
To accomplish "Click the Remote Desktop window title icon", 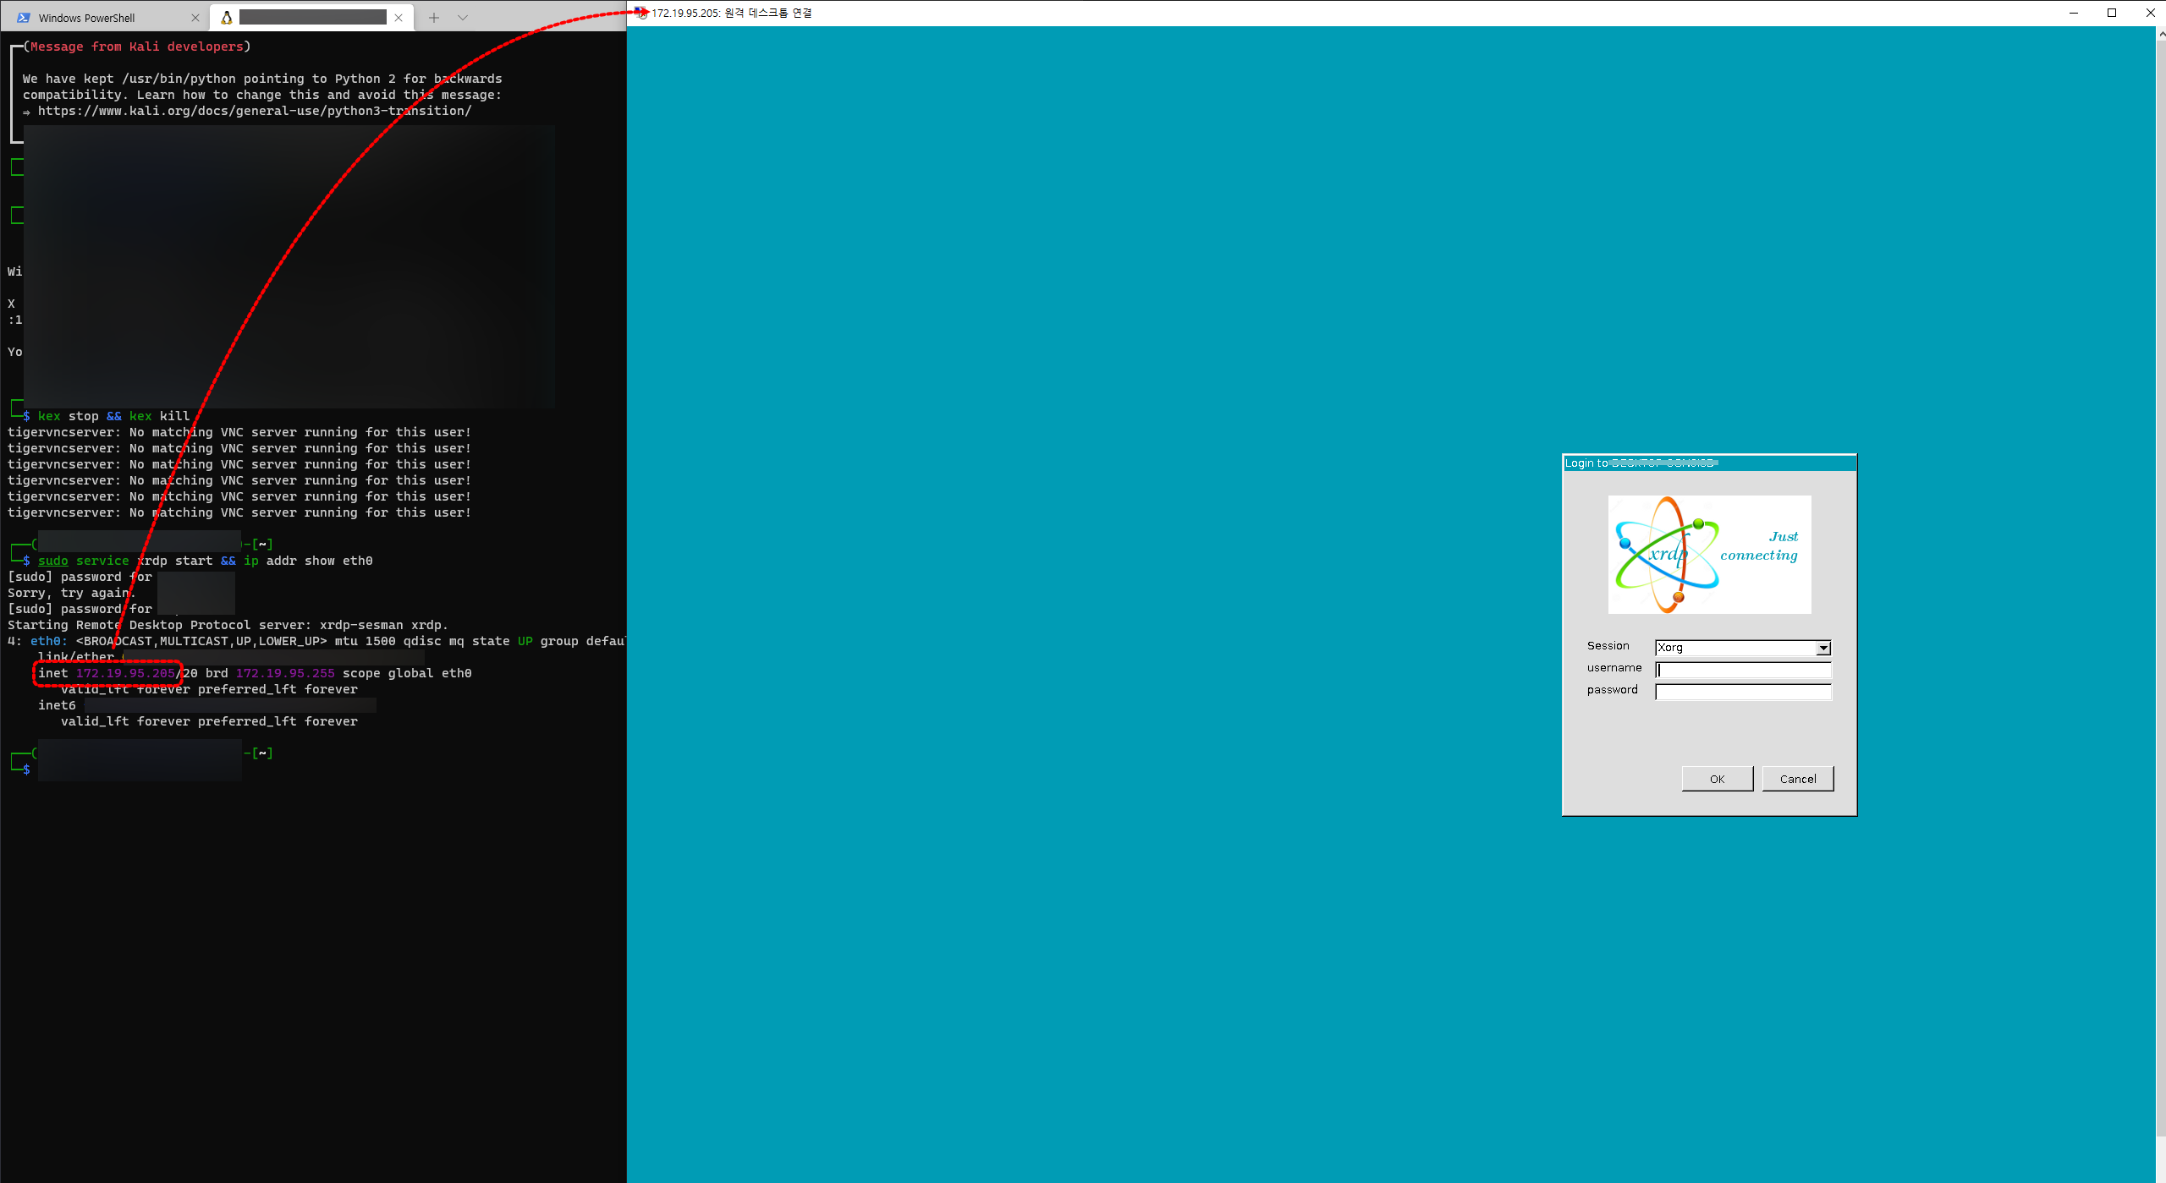I will 641,13.
